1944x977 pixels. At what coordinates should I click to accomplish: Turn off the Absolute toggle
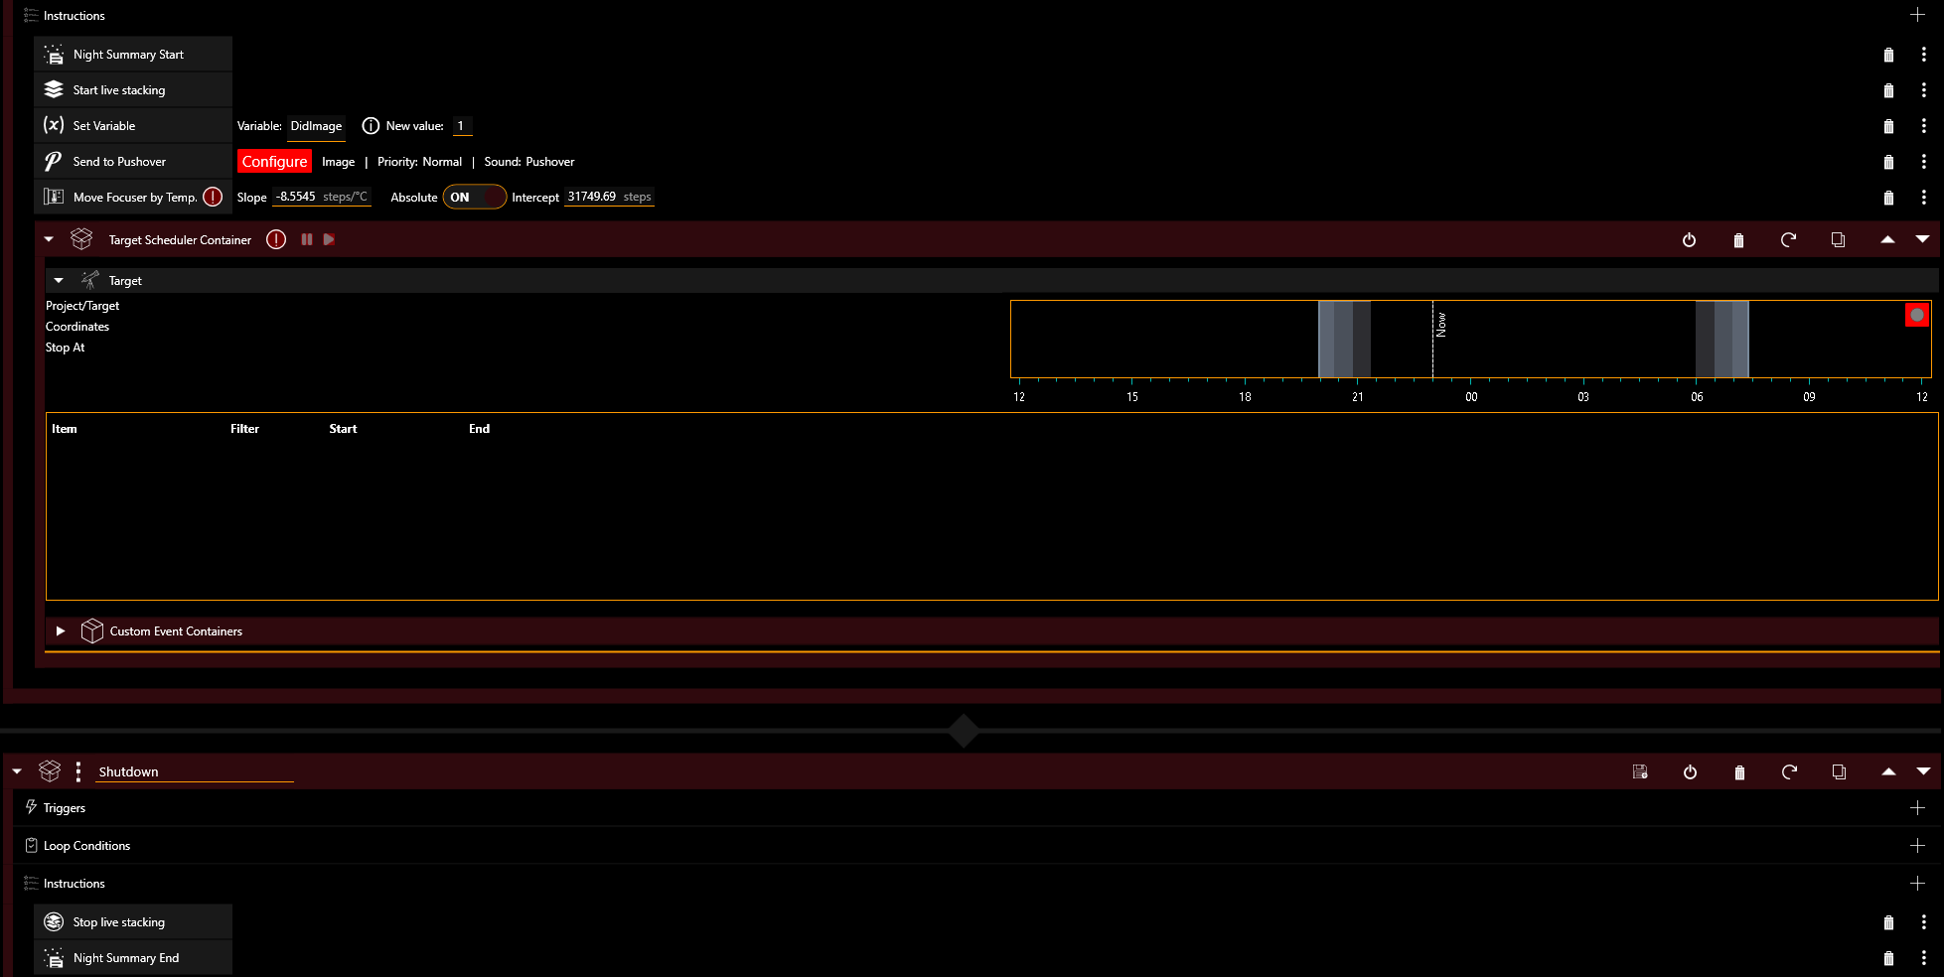pos(474,197)
